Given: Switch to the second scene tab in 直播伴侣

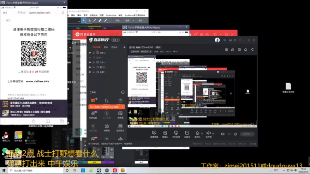Looking at the screenshot, I should 106,47.
